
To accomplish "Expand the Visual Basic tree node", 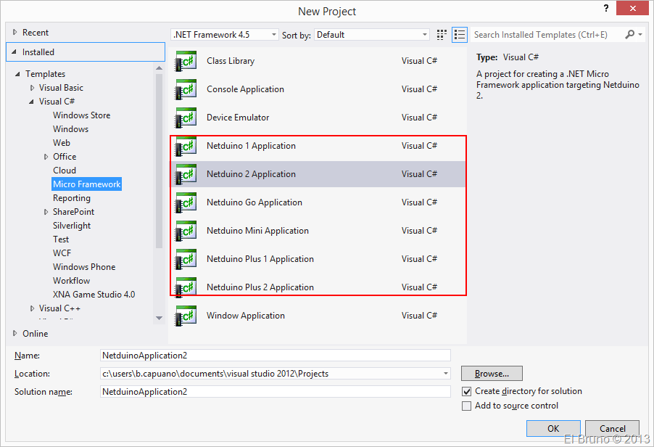I will [x=32, y=88].
